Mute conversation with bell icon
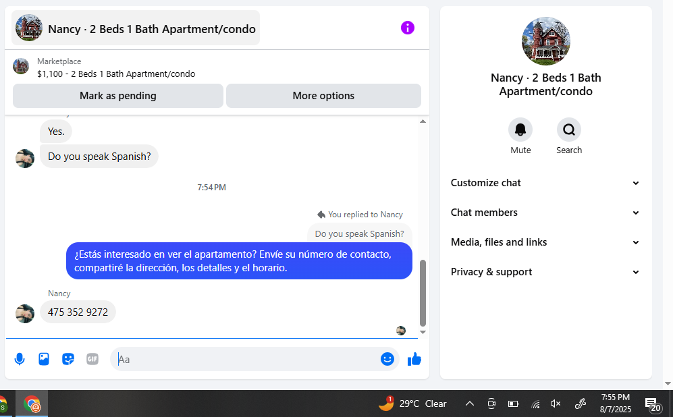The height and width of the screenshot is (417, 673). point(520,130)
